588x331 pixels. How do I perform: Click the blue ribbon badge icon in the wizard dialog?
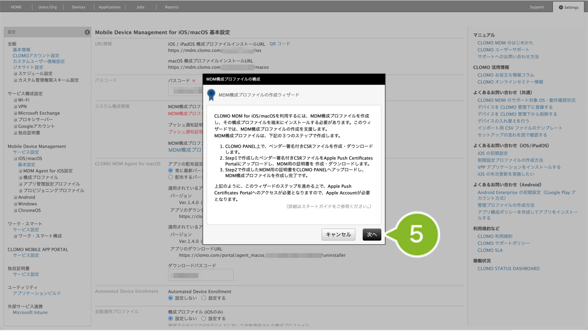[x=211, y=95]
